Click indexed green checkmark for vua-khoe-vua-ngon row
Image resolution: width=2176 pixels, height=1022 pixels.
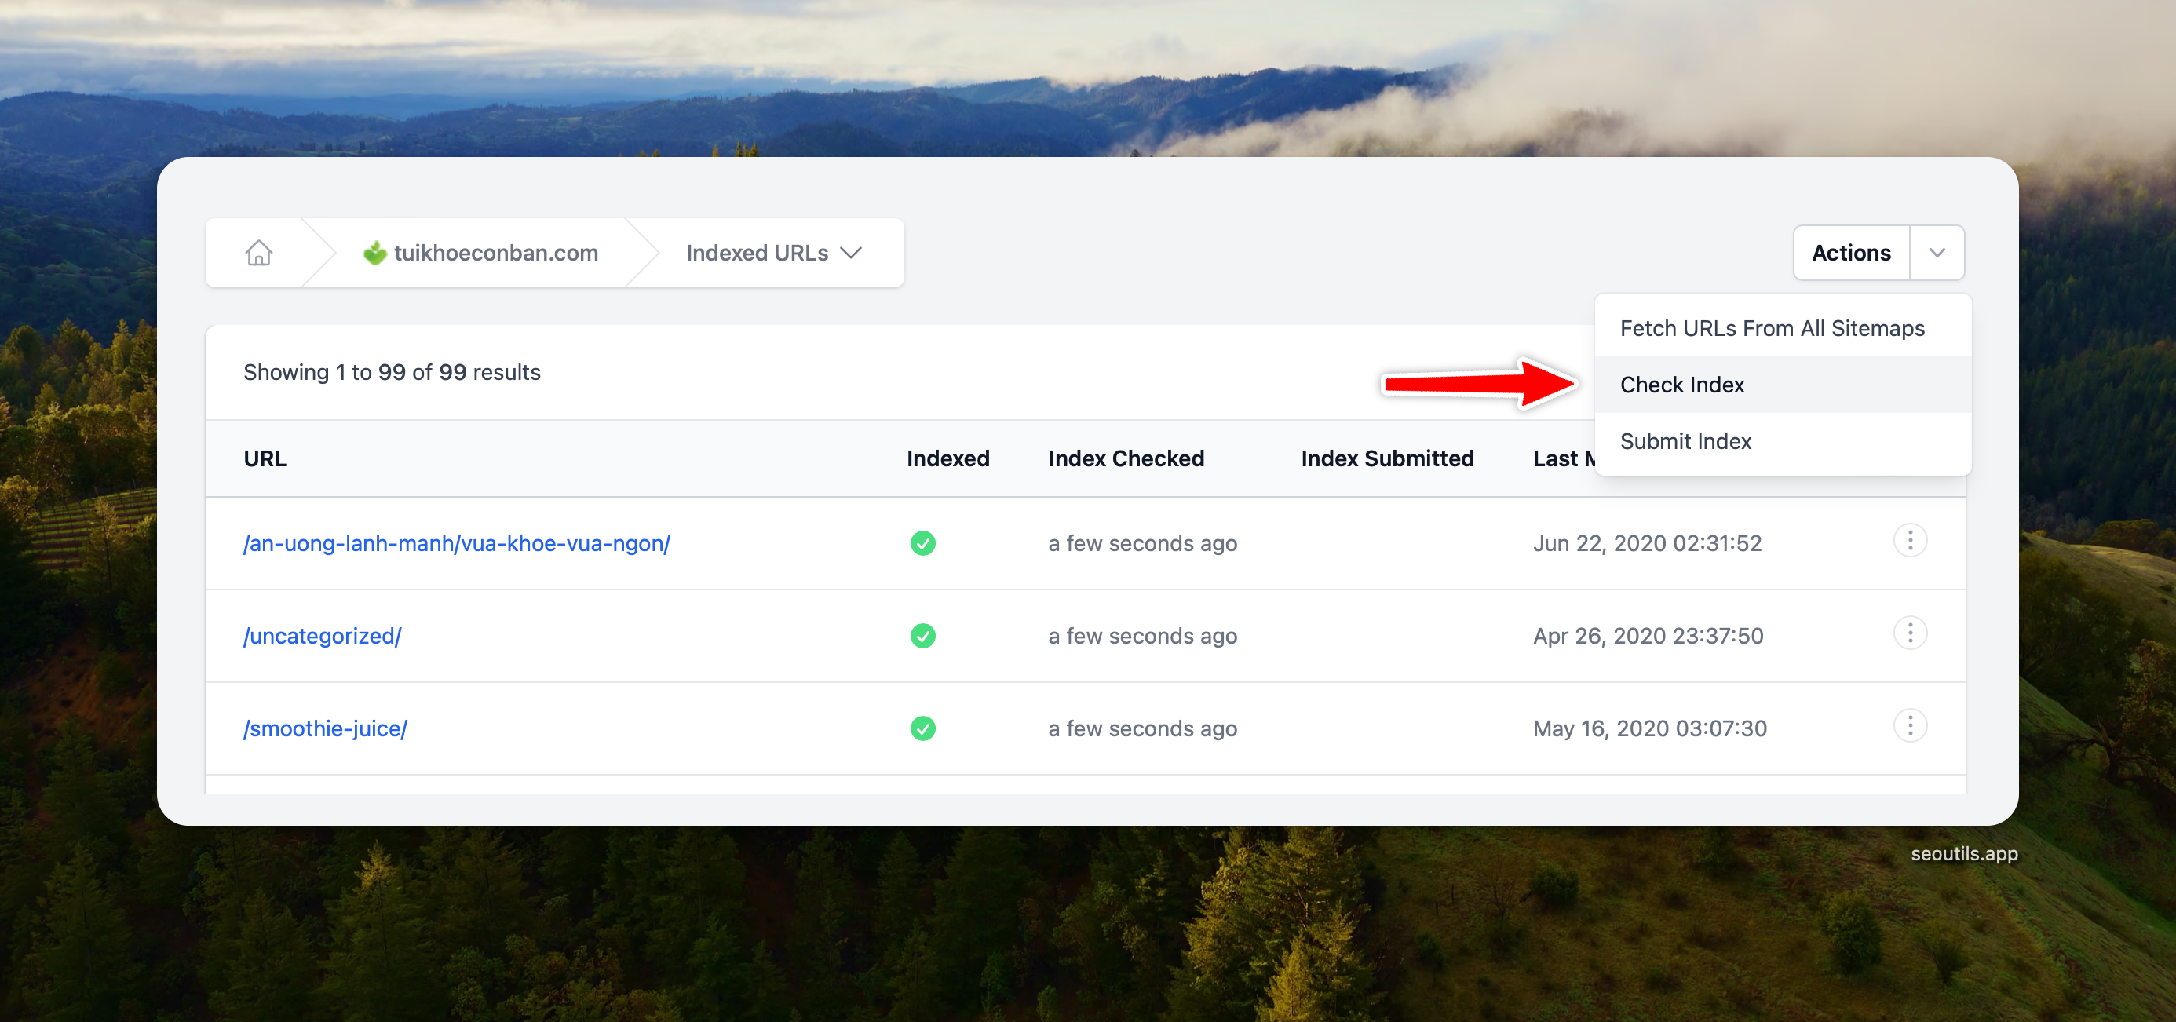(x=922, y=543)
